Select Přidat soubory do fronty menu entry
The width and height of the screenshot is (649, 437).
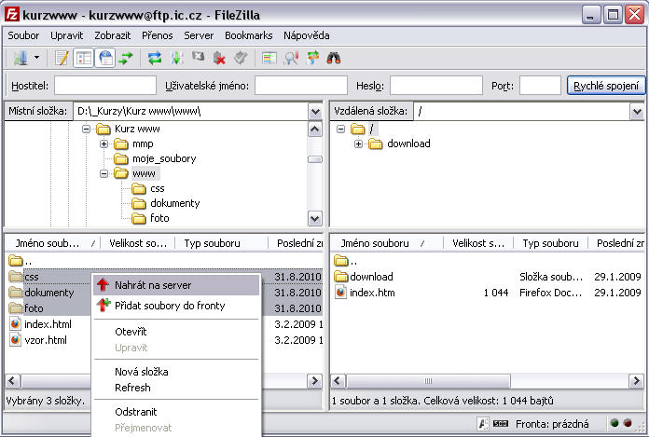point(169,306)
